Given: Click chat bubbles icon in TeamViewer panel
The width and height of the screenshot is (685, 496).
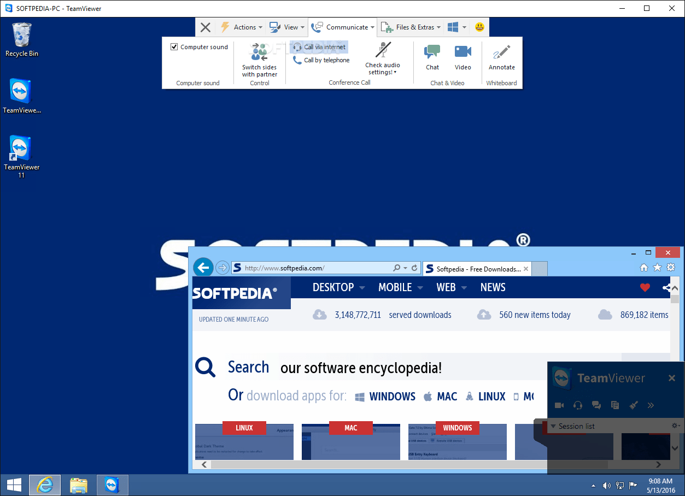Looking at the screenshot, I should (596, 405).
